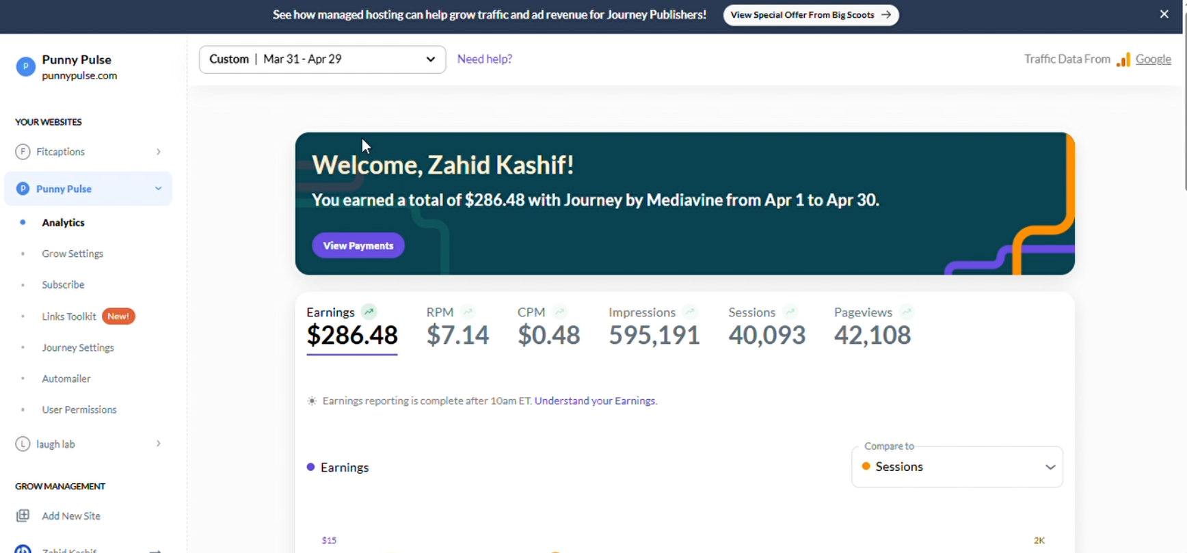Open the Understand your Earnings link

coord(596,401)
